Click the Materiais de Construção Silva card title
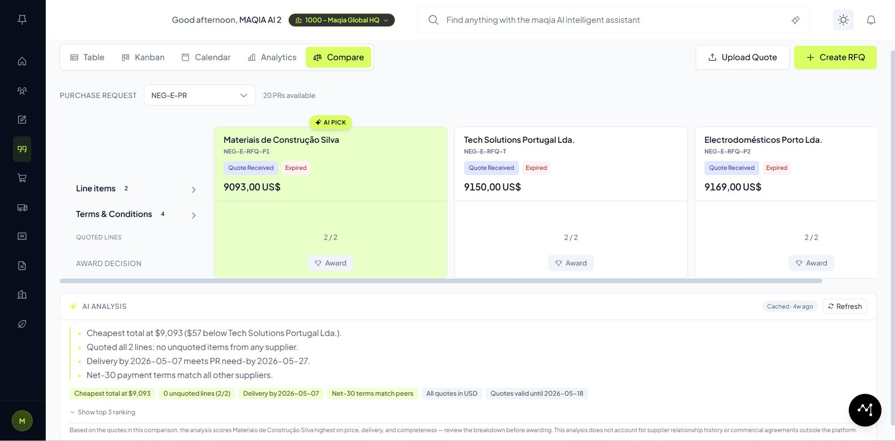Screen dimensions: 895x441 [x=281, y=140]
